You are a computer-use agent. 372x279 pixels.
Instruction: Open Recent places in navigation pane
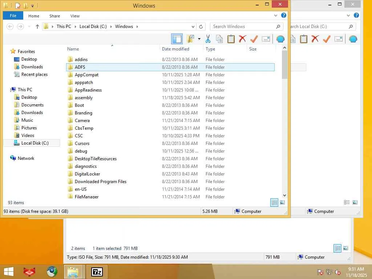pos(35,74)
